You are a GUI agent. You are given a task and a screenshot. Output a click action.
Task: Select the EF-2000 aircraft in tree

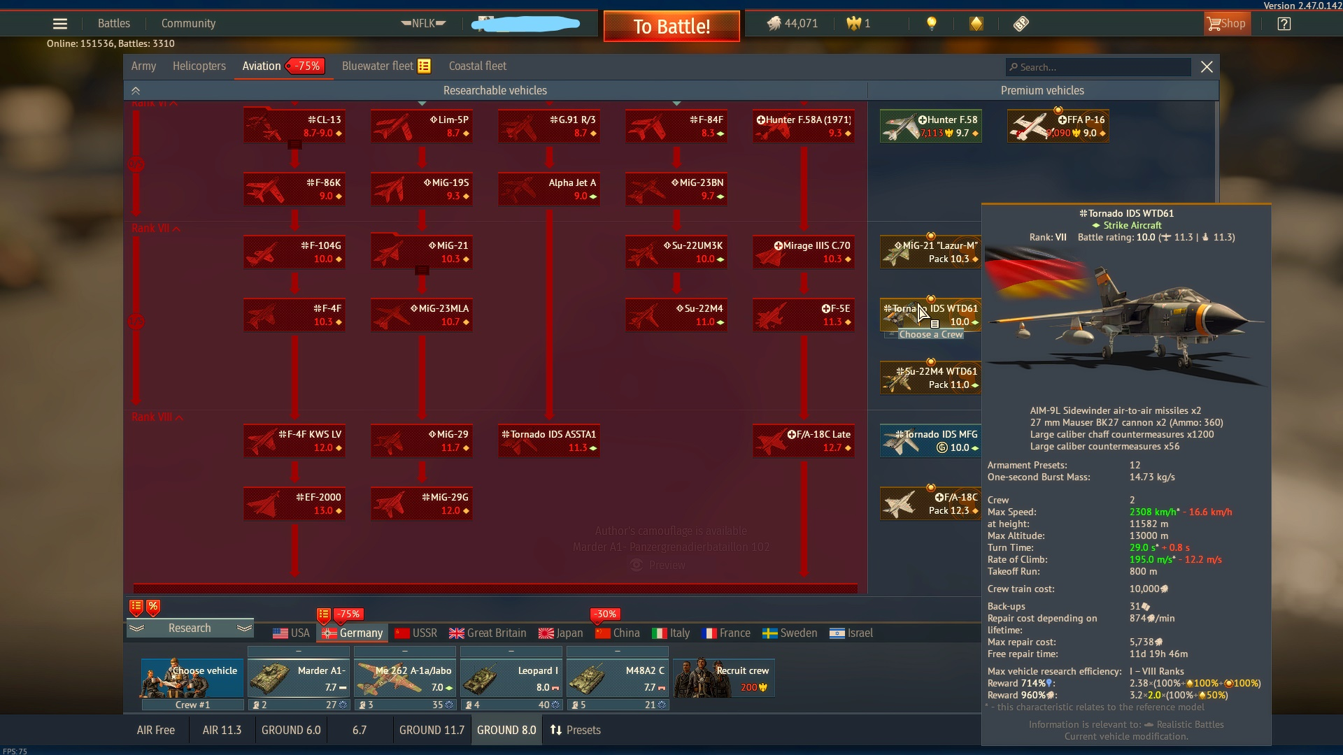pos(294,503)
